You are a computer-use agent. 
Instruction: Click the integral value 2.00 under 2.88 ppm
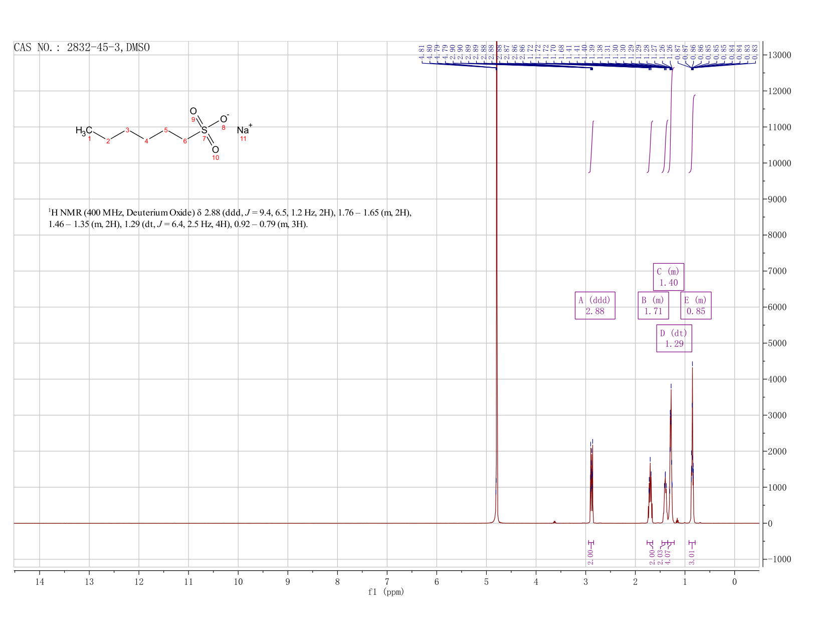pyautogui.click(x=590, y=557)
